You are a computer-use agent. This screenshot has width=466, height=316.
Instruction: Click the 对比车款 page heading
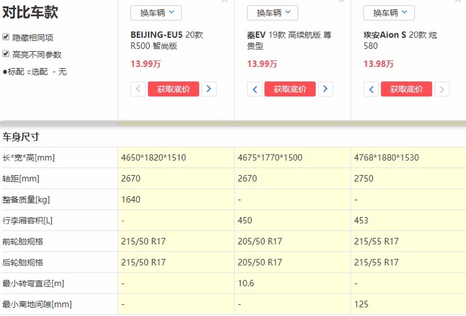click(x=30, y=12)
